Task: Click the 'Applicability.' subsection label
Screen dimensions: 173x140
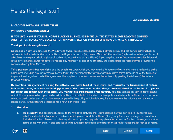Action: click(x=31, y=113)
